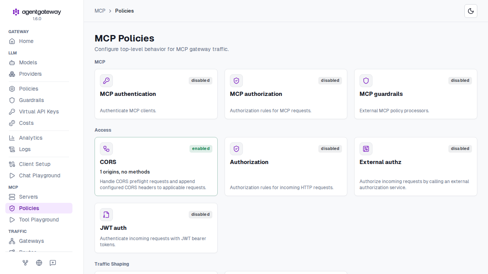488x274 pixels.
Task: Click the Analytics bar chart icon
Action: pyautogui.click(x=12, y=138)
